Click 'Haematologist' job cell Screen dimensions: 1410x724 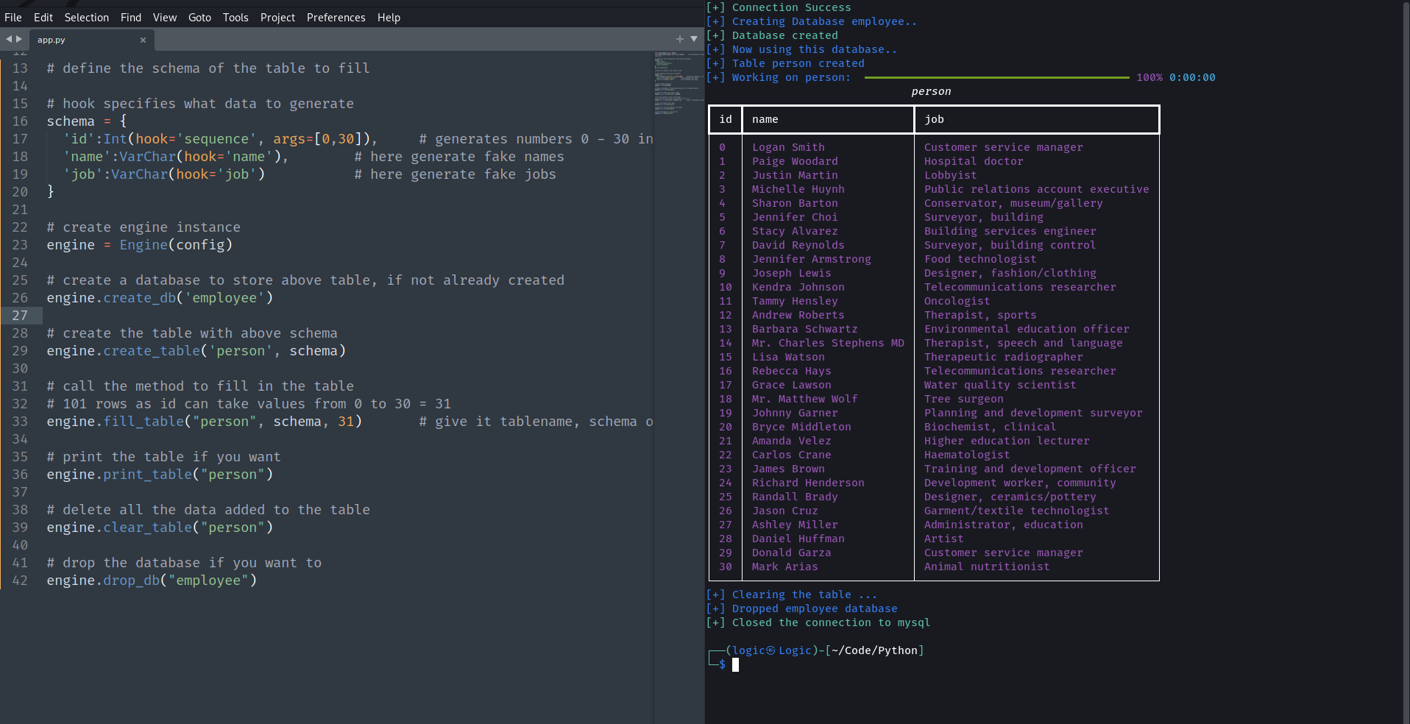[x=967, y=455]
